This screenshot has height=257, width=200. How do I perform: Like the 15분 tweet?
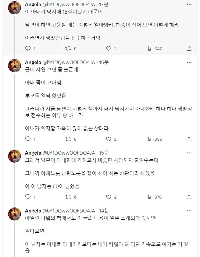tap(109, 197)
